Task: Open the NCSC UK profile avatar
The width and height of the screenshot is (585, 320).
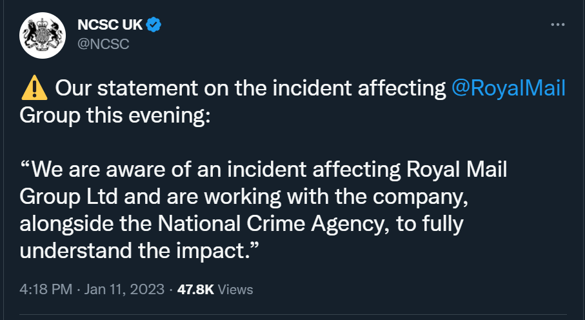Action: [x=43, y=35]
